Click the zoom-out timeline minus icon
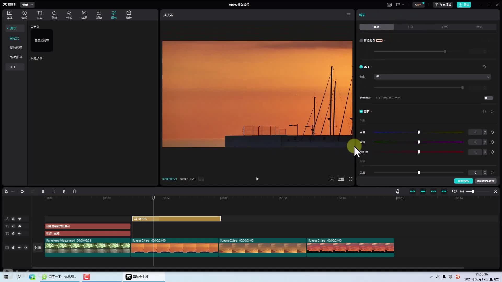Screen dimensions: 502x282 pyautogui.click(x=462, y=191)
